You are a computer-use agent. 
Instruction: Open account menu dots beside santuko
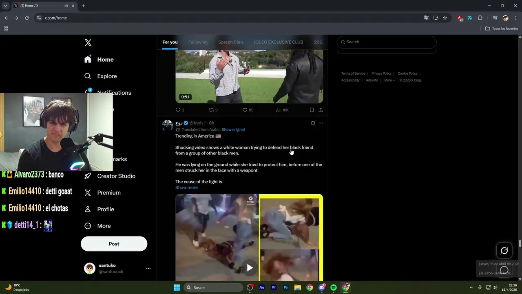[148, 268]
